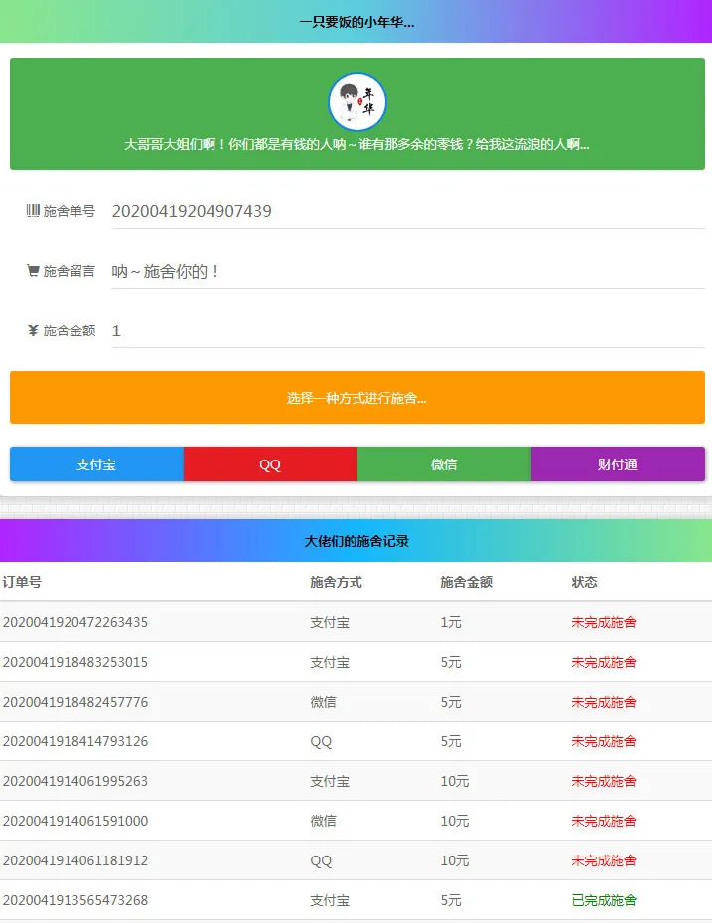Select order number 2020041914061591000
The height and width of the screenshot is (923, 712).
75,821
